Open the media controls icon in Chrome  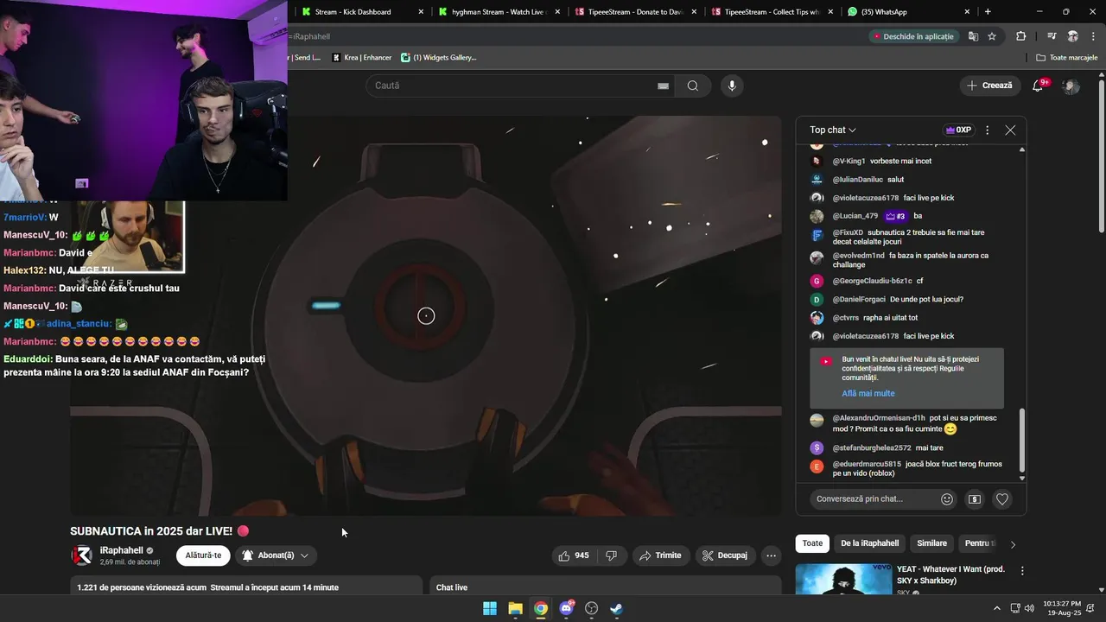tap(1052, 36)
